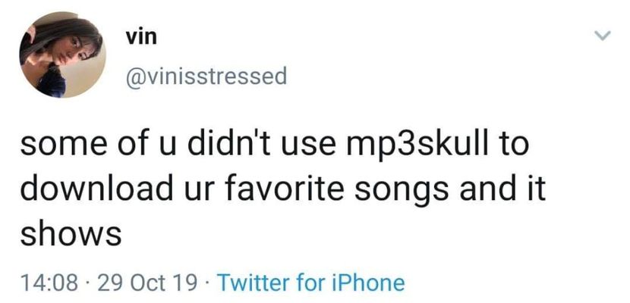The height and width of the screenshot is (303, 630).
Task: Click the word "Oct" in the date
Action: [144, 283]
